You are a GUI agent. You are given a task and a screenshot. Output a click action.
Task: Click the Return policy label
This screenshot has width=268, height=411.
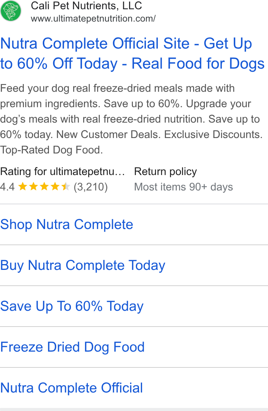(166, 172)
